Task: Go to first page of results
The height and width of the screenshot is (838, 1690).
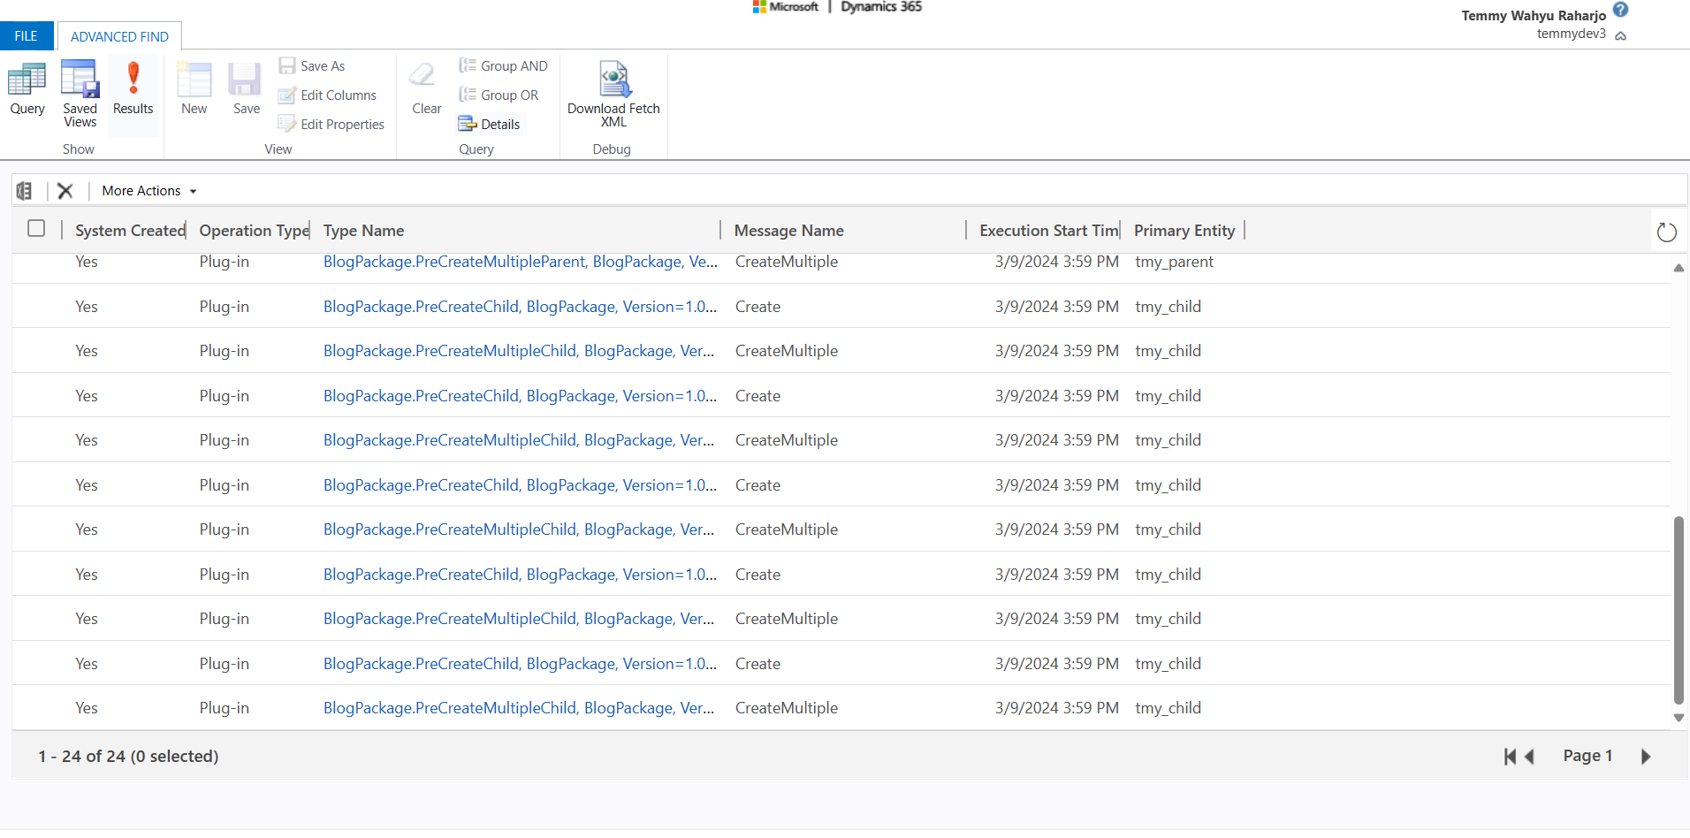Action: click(1511, 757)
